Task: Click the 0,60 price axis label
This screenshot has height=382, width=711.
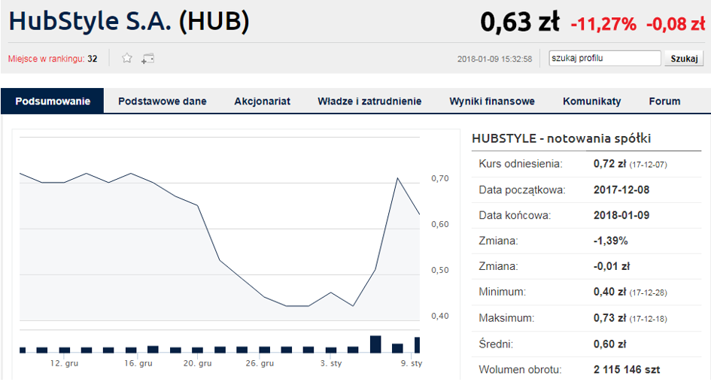Action: (x=440, y=224)
